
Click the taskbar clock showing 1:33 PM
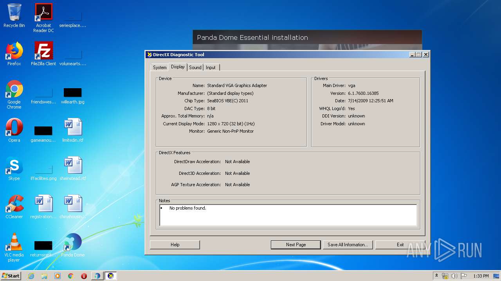481,276
